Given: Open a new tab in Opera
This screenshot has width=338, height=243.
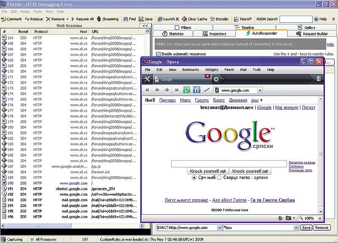Looking at the screenshot, I should (x=216, y=79).
